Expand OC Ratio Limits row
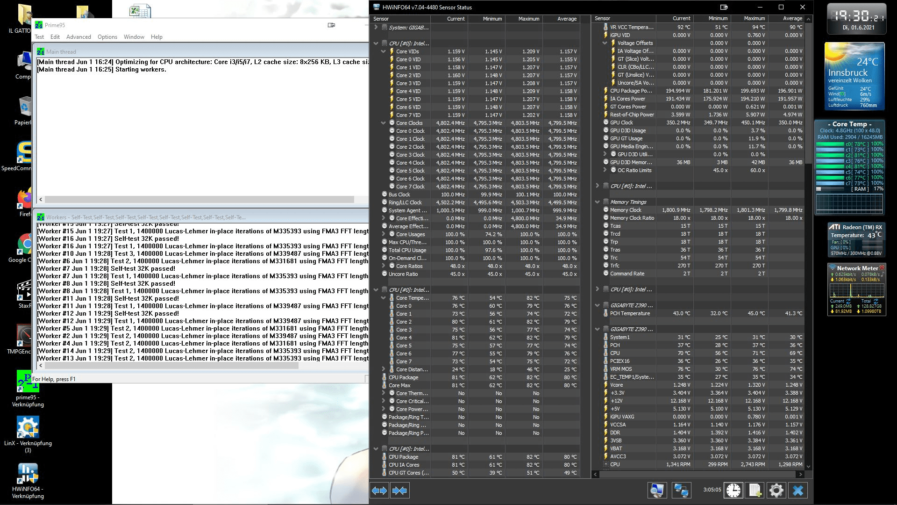 click(x=605, y=170)
